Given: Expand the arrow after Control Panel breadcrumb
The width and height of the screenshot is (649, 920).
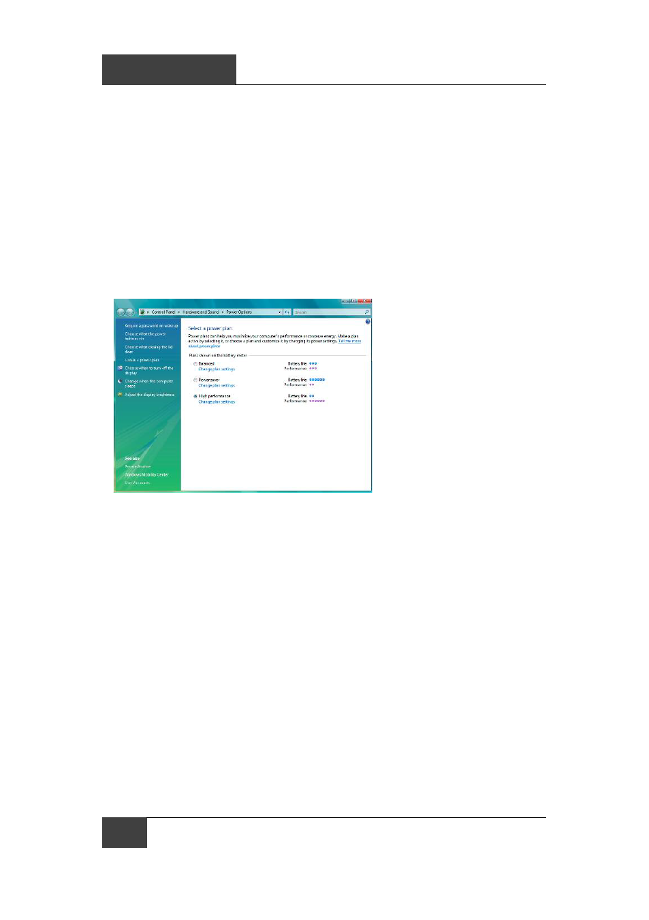Looking at the screenshot, I should tap(179, 312).
